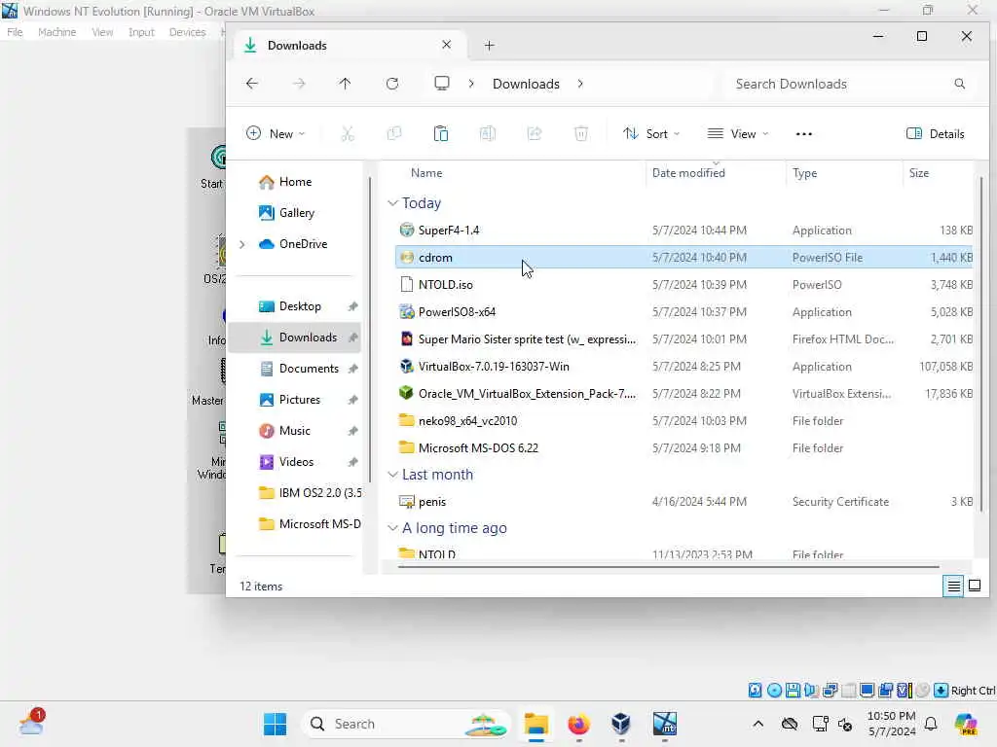Open Firefox from the taskbar

pos(578,724)
